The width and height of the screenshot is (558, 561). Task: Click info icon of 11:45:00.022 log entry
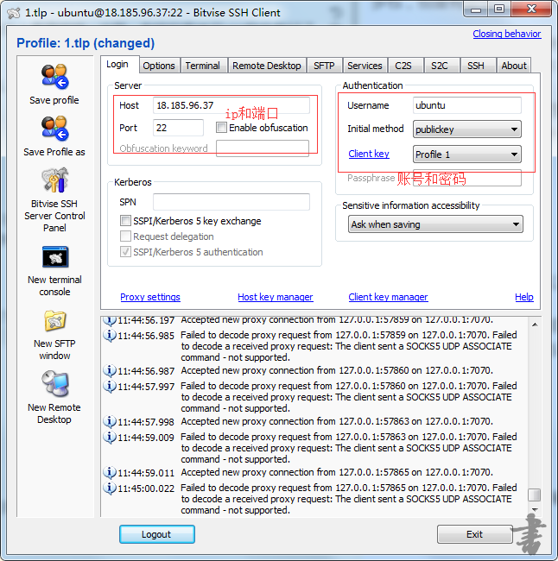pos(110,488)
